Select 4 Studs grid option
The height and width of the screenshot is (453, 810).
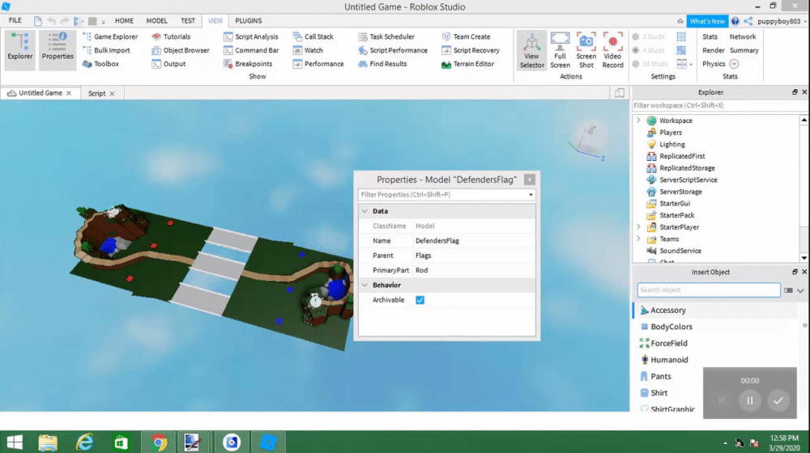point(649,50)
